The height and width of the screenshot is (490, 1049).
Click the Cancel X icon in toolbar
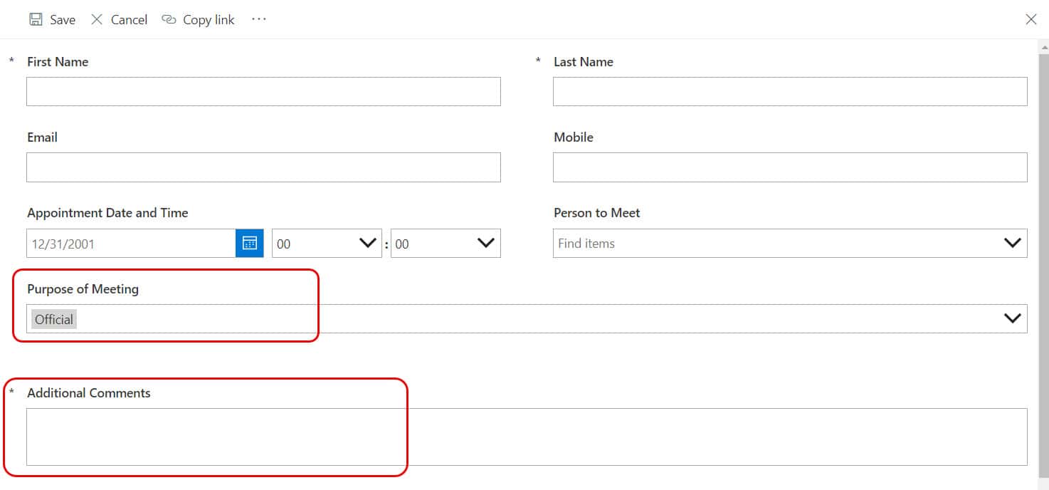(97, 19)
